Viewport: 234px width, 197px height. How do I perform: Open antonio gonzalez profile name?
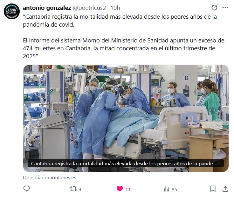[x=47, y=8]
